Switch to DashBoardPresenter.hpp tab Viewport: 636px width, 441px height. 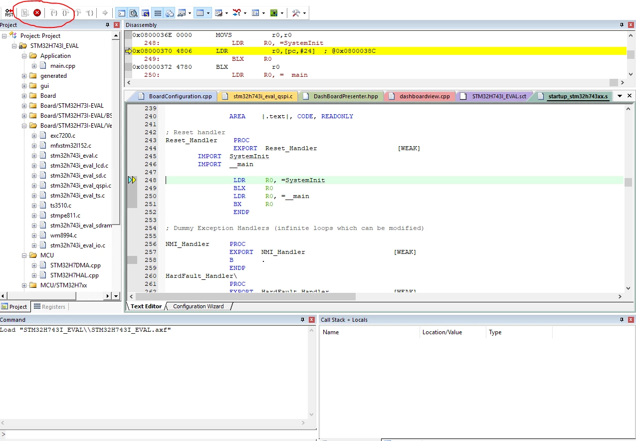click(341, 96)
